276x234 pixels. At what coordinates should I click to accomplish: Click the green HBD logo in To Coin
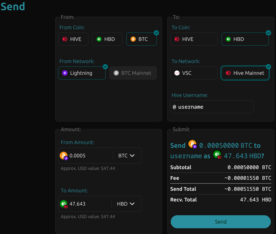pyautogui.click(x=228, y=39)
